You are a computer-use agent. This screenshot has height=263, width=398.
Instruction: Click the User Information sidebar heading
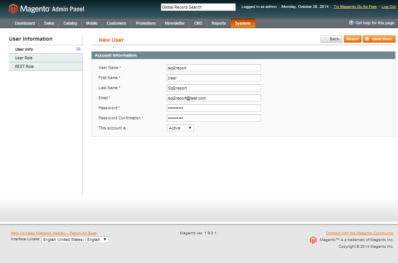point(31,39)
